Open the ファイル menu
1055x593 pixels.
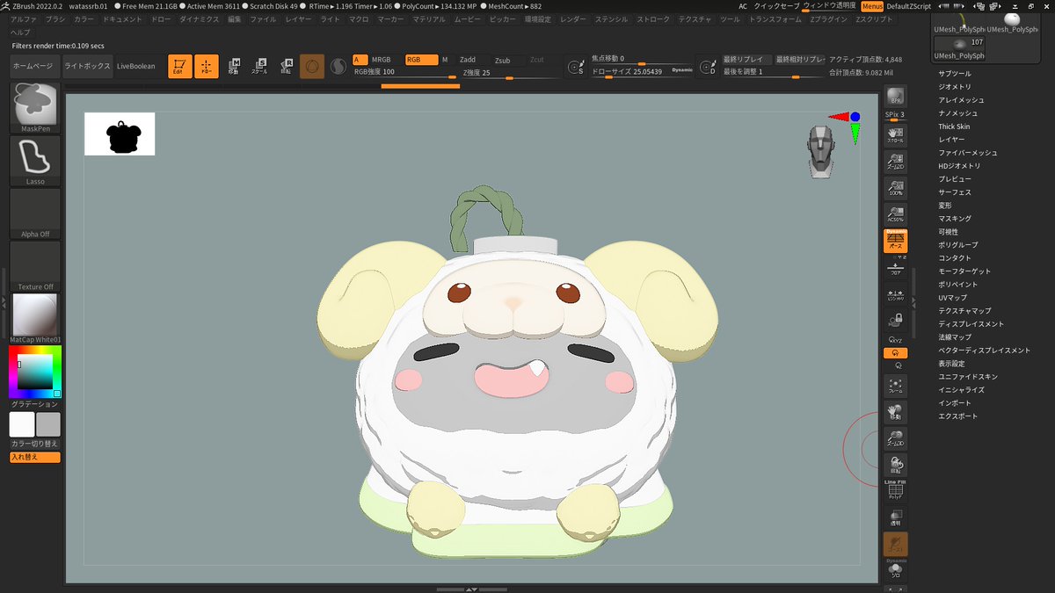coord(263,18)
